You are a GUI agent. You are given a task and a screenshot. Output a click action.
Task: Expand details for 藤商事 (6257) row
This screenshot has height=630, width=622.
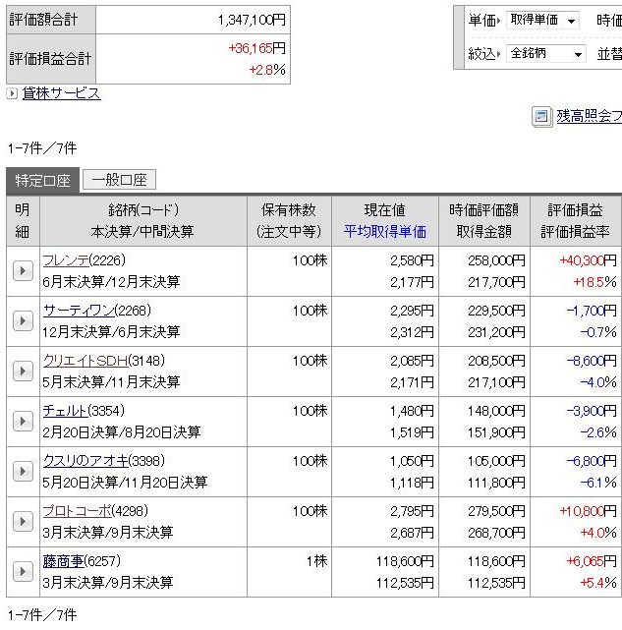[23, 572]
